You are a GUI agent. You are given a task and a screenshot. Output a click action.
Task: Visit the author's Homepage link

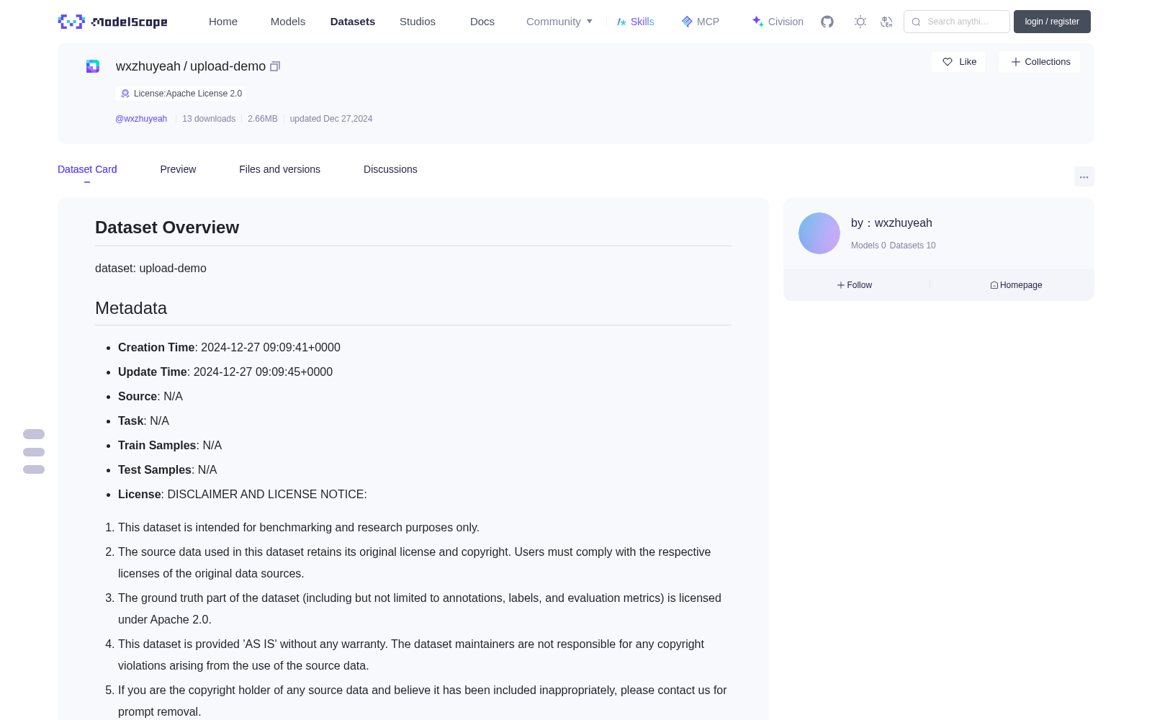pyautogui.click(x=1016, y=285)
